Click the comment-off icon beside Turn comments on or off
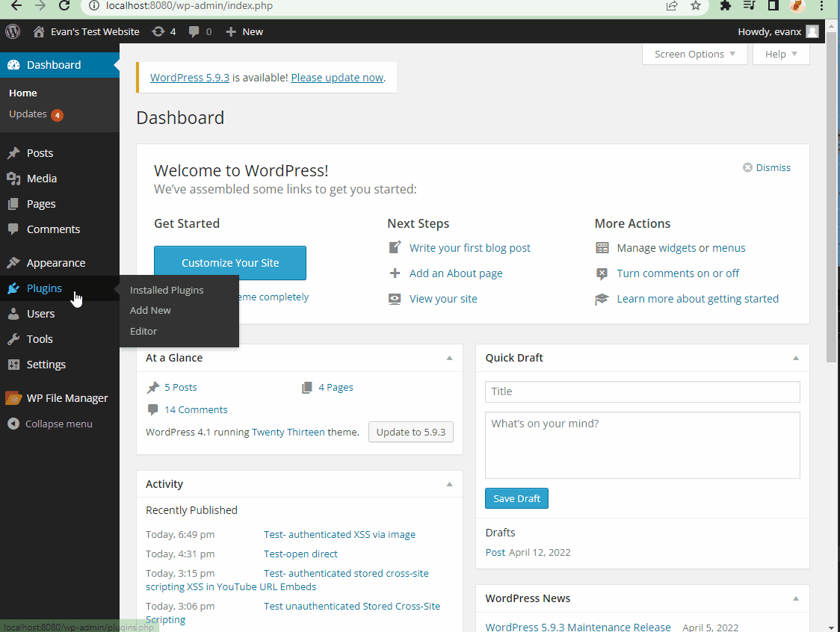The width and height of the screenshot is (840, 632). [602, 273]
